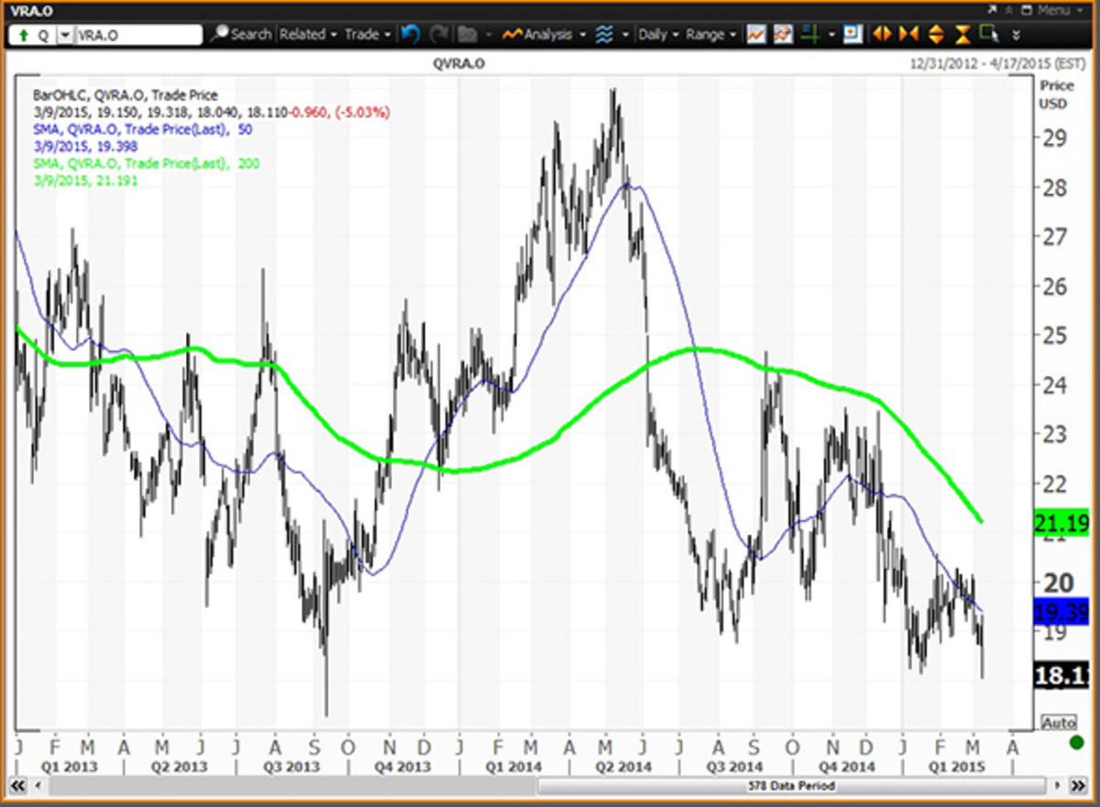Click the pop-out arrow icon near Menu
Screen dimensions: 1100x807
992,10
